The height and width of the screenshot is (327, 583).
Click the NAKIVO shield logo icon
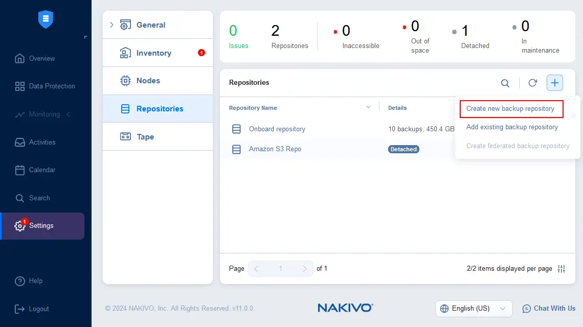46,19
